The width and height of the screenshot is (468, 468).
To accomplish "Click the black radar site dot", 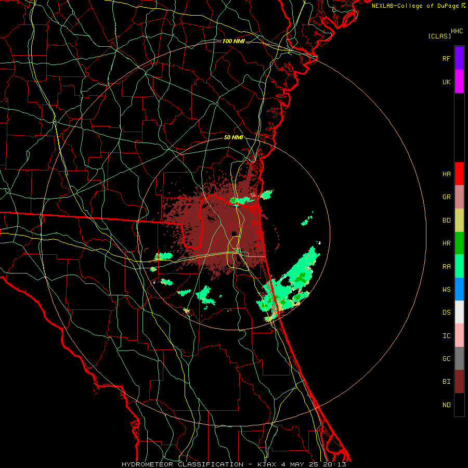I will click(x=234, y=233).
